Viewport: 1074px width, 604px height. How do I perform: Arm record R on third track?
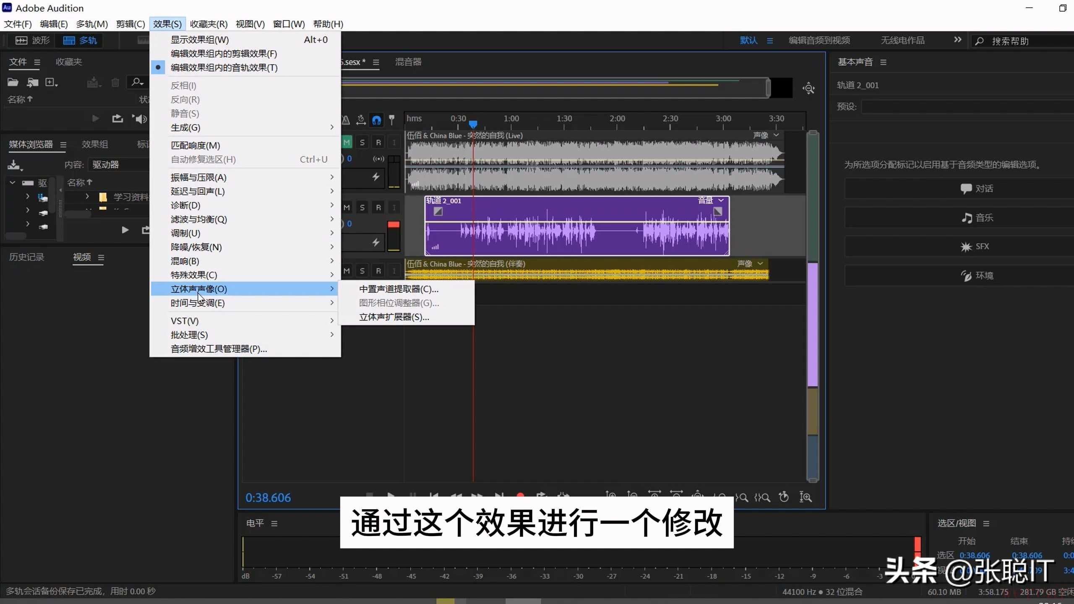pos(378,271)
